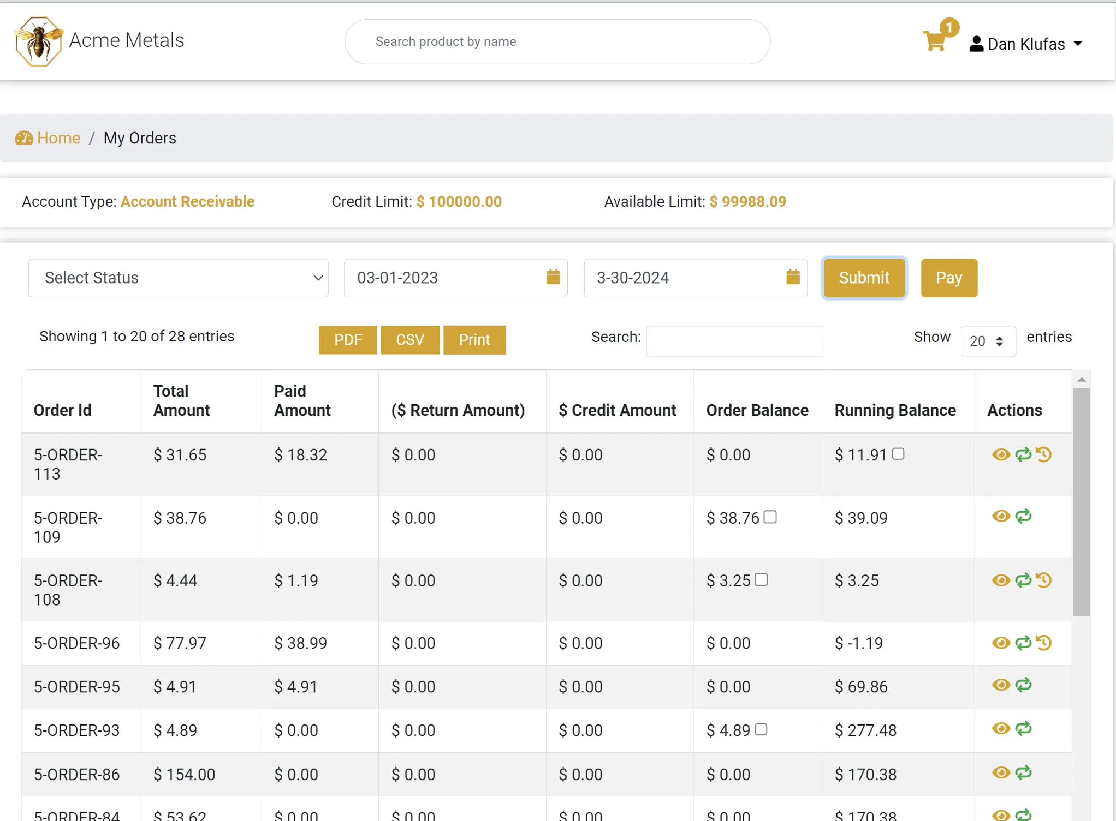Expand the Select Status dropdown
This screenshot has height=821, width=1116.
[178, 278]
